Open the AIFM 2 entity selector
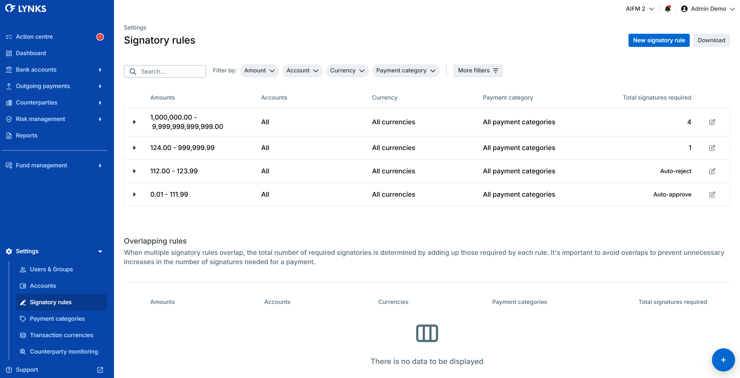The image size is (740, 378). click(640, 9)
